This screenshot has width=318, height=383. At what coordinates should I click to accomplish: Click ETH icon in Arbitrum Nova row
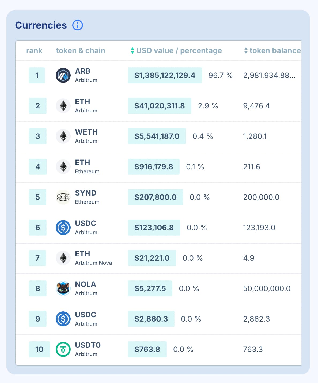tap(63, 258)
